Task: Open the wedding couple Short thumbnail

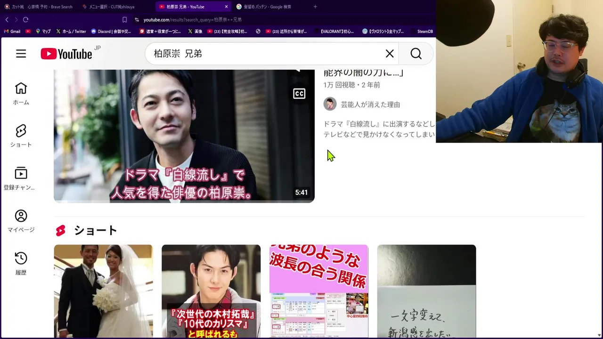Action: [x=103, y=291]
